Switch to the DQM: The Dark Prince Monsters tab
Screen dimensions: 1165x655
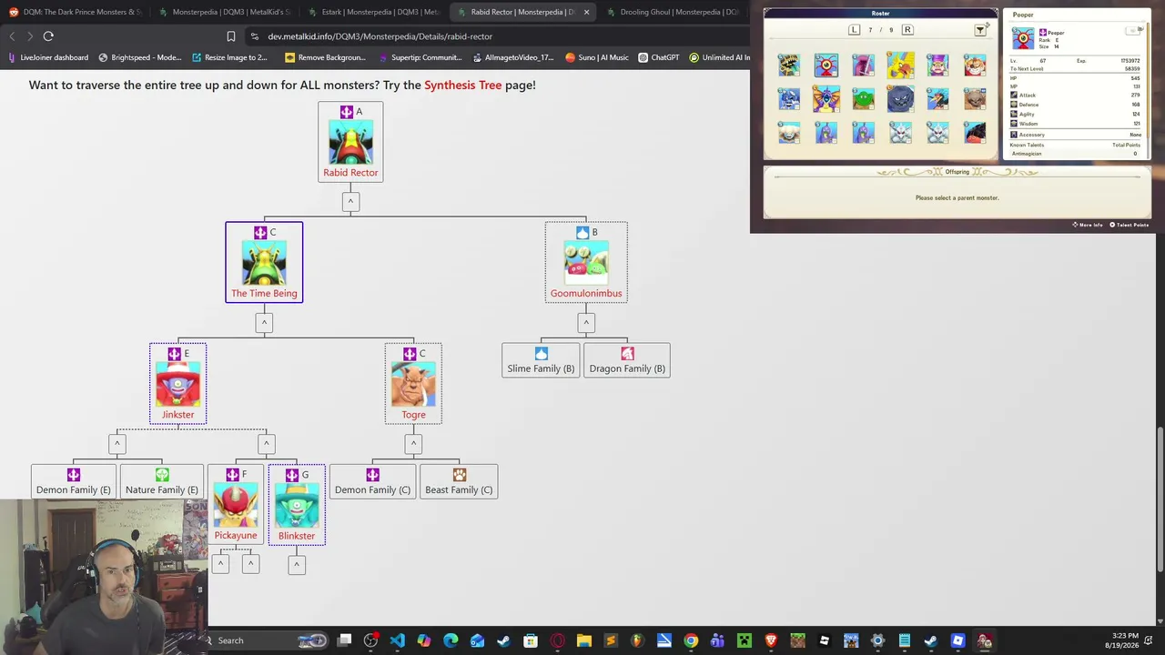click(75, 12)
